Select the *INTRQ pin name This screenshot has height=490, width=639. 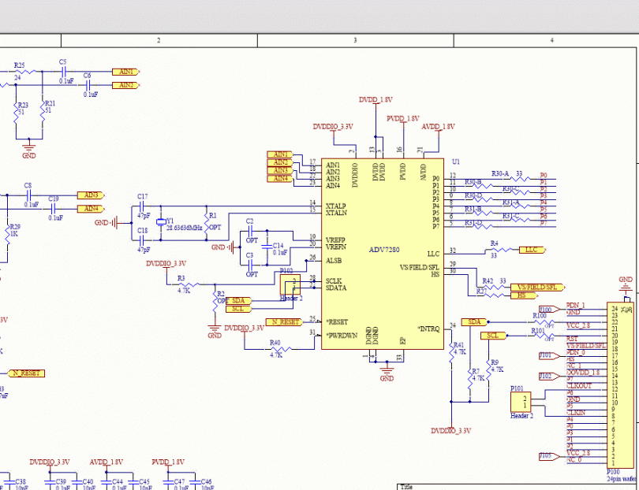tap(428, 329)
